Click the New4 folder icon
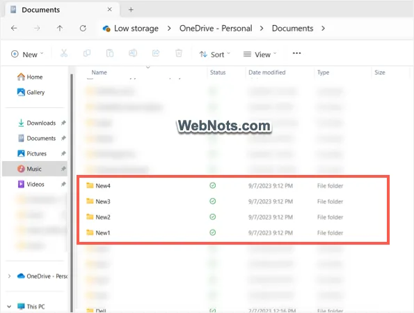The width and height of the screenshot is (414, 313). tap(90, 185)
